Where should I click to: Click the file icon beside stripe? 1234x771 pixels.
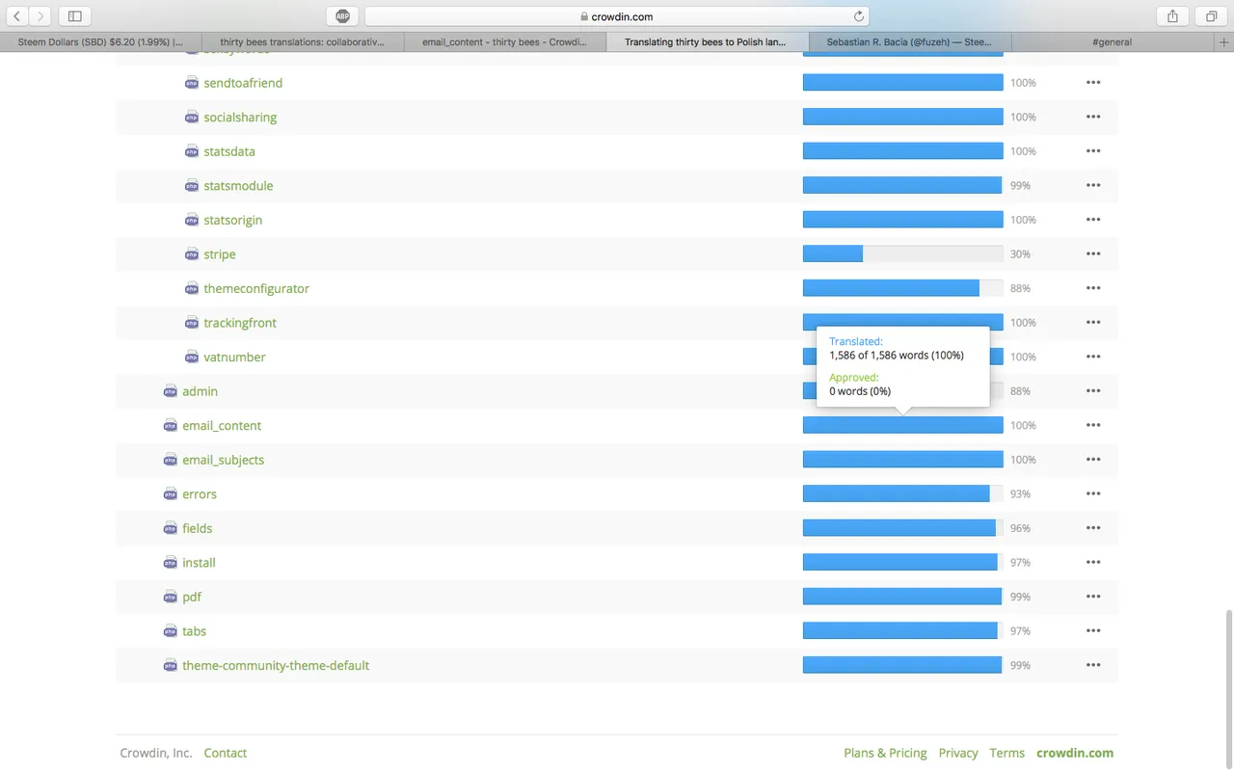click(x=191, y=254)
